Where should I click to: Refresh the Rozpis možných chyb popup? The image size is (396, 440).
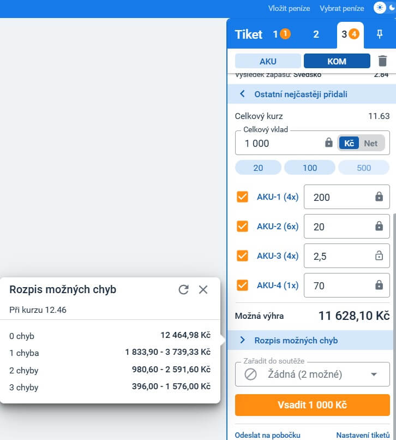(184, 289)
